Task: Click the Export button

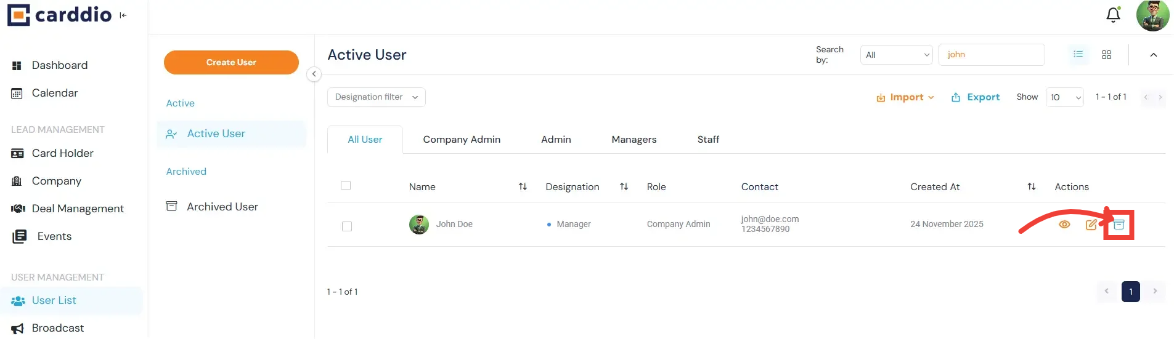Action: [x=976, y=97]
